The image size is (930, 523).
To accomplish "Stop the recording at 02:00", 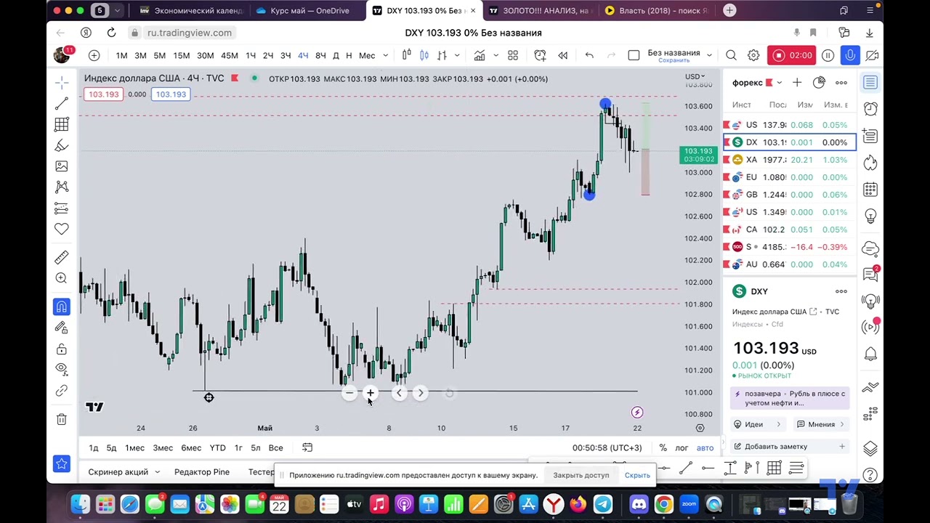I will [792, 55].
